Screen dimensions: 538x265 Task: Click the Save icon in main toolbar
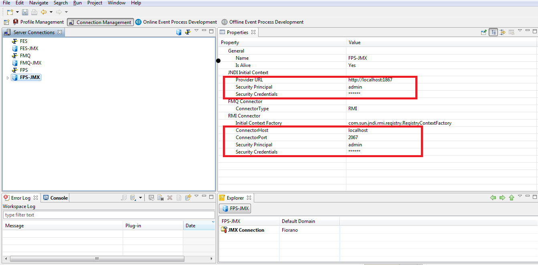click(x=25, y=12)
